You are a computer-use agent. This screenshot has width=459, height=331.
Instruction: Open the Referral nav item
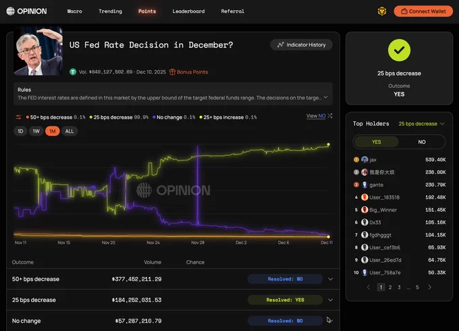tap(232, 11)
